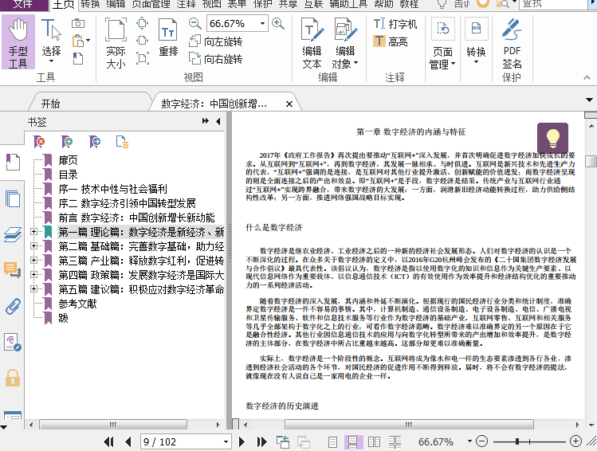Open Page Thumbnails panel in sidebar
This screenshot has height=451, width=597.
pyautogui.click(x=13, y=198)
